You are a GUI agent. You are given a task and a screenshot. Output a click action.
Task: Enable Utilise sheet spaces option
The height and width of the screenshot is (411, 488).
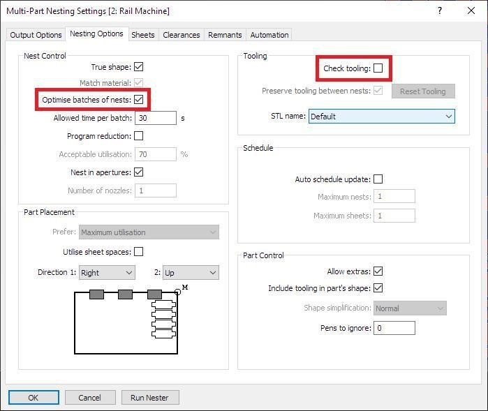138,252
